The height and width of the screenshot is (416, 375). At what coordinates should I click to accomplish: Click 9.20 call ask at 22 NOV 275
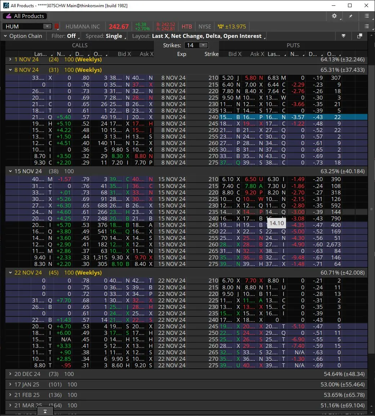point(140,365)
